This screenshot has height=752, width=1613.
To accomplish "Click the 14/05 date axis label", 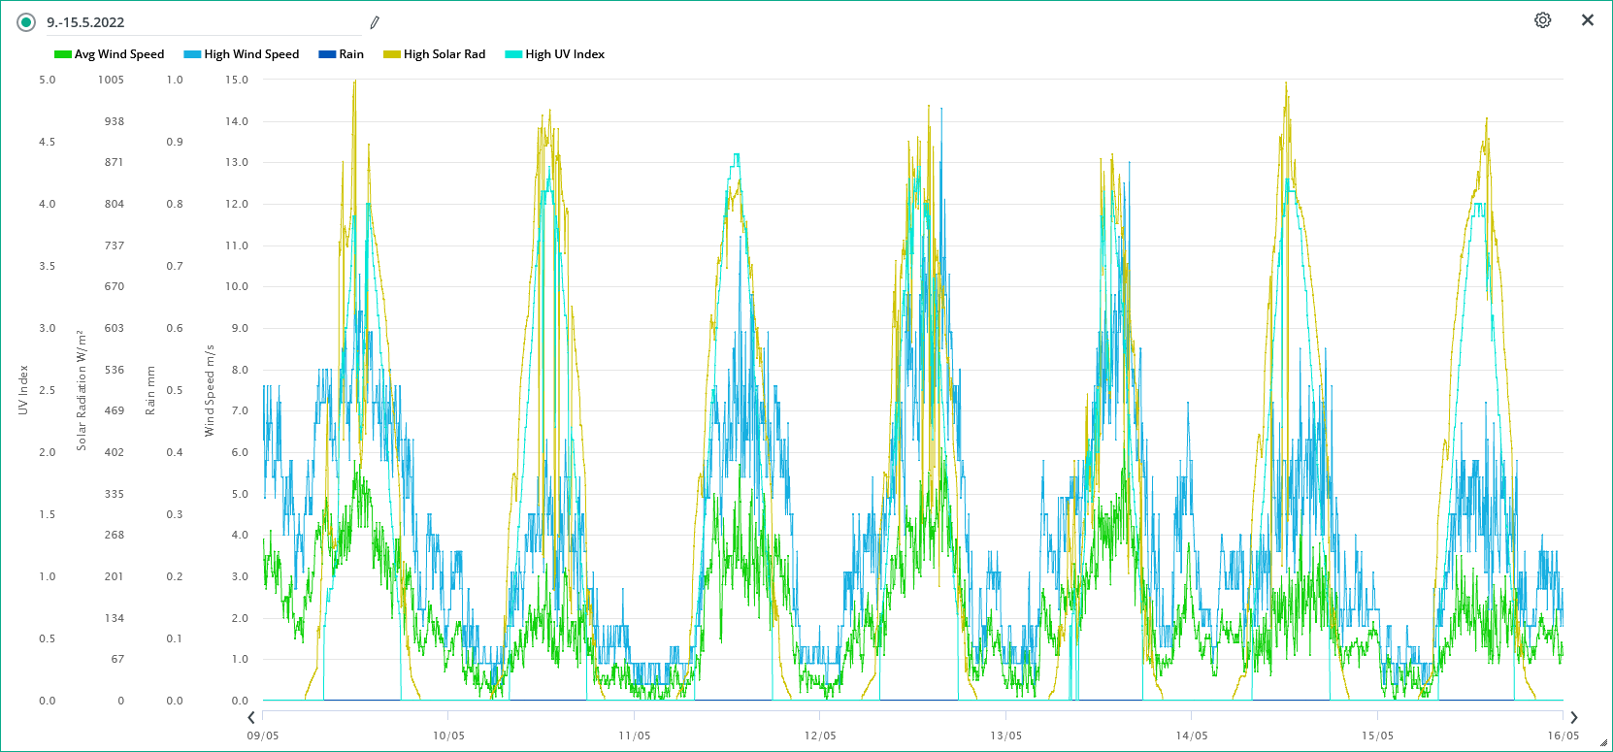I will coord(1192,736).
